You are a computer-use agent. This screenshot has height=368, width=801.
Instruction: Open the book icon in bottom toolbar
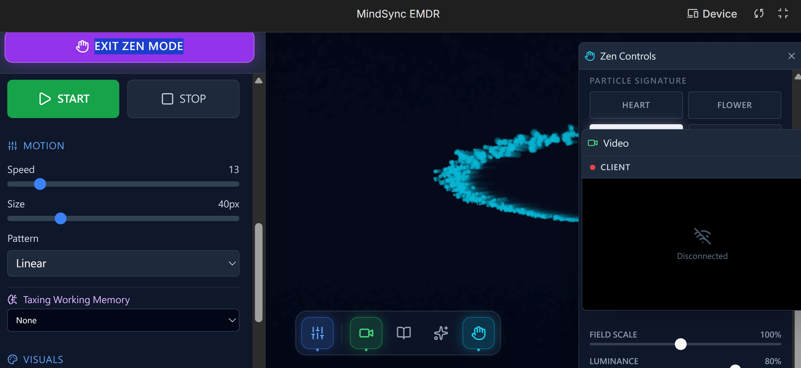coord(403,333)
